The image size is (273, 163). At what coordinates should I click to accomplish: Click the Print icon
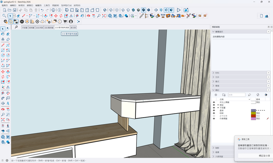[53, 10]
